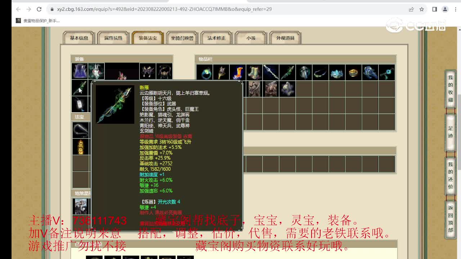Click the blue armor inventory item

pos(370,72)
